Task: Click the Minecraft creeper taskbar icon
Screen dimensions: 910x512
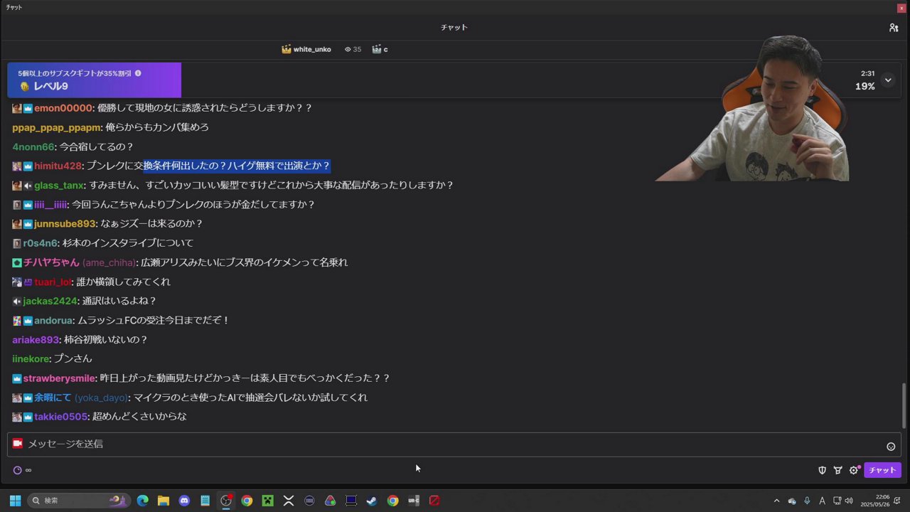Action: pos(267,501)
